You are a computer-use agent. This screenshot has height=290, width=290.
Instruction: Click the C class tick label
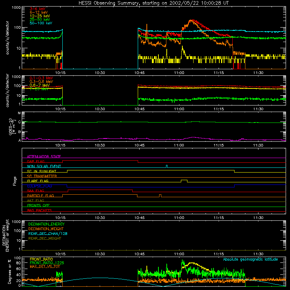pyautogui.click(x=20, y=122)
